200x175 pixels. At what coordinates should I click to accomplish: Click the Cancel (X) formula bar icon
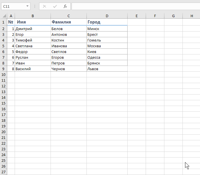point(44,6)
